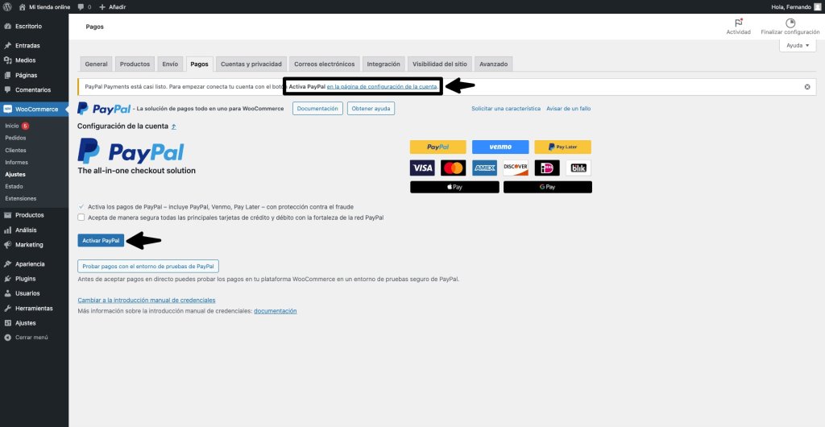Open the Actividad panel flag icon
The image size is (825, 427).
(x=738, y=23)
